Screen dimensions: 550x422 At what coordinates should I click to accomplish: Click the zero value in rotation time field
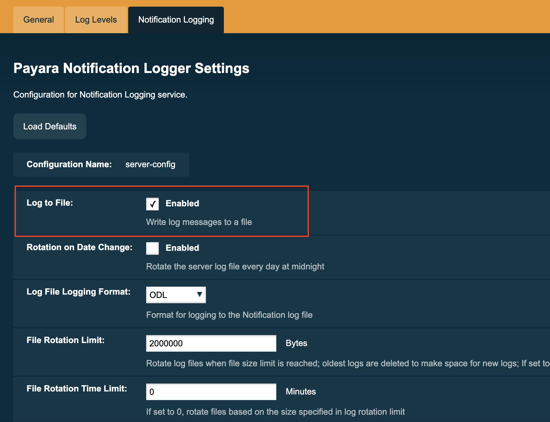coord(211,391)
